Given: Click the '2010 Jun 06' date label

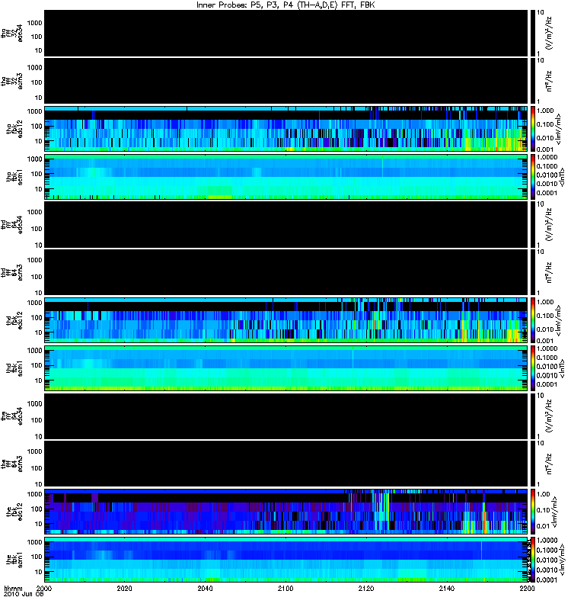Looking at the screenshot, I should pyautogui.click(x=24, y=594).
